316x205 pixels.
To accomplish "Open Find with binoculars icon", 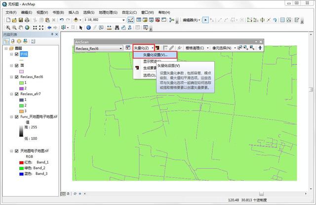I will pos(117,28).
